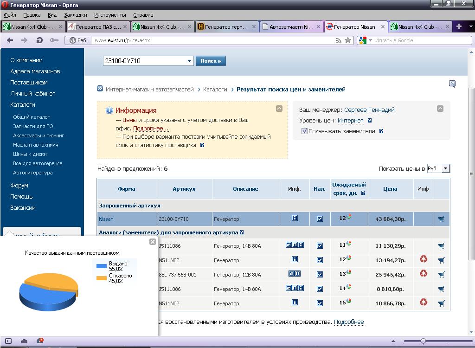Click the Поиск search button

(211, 61)
